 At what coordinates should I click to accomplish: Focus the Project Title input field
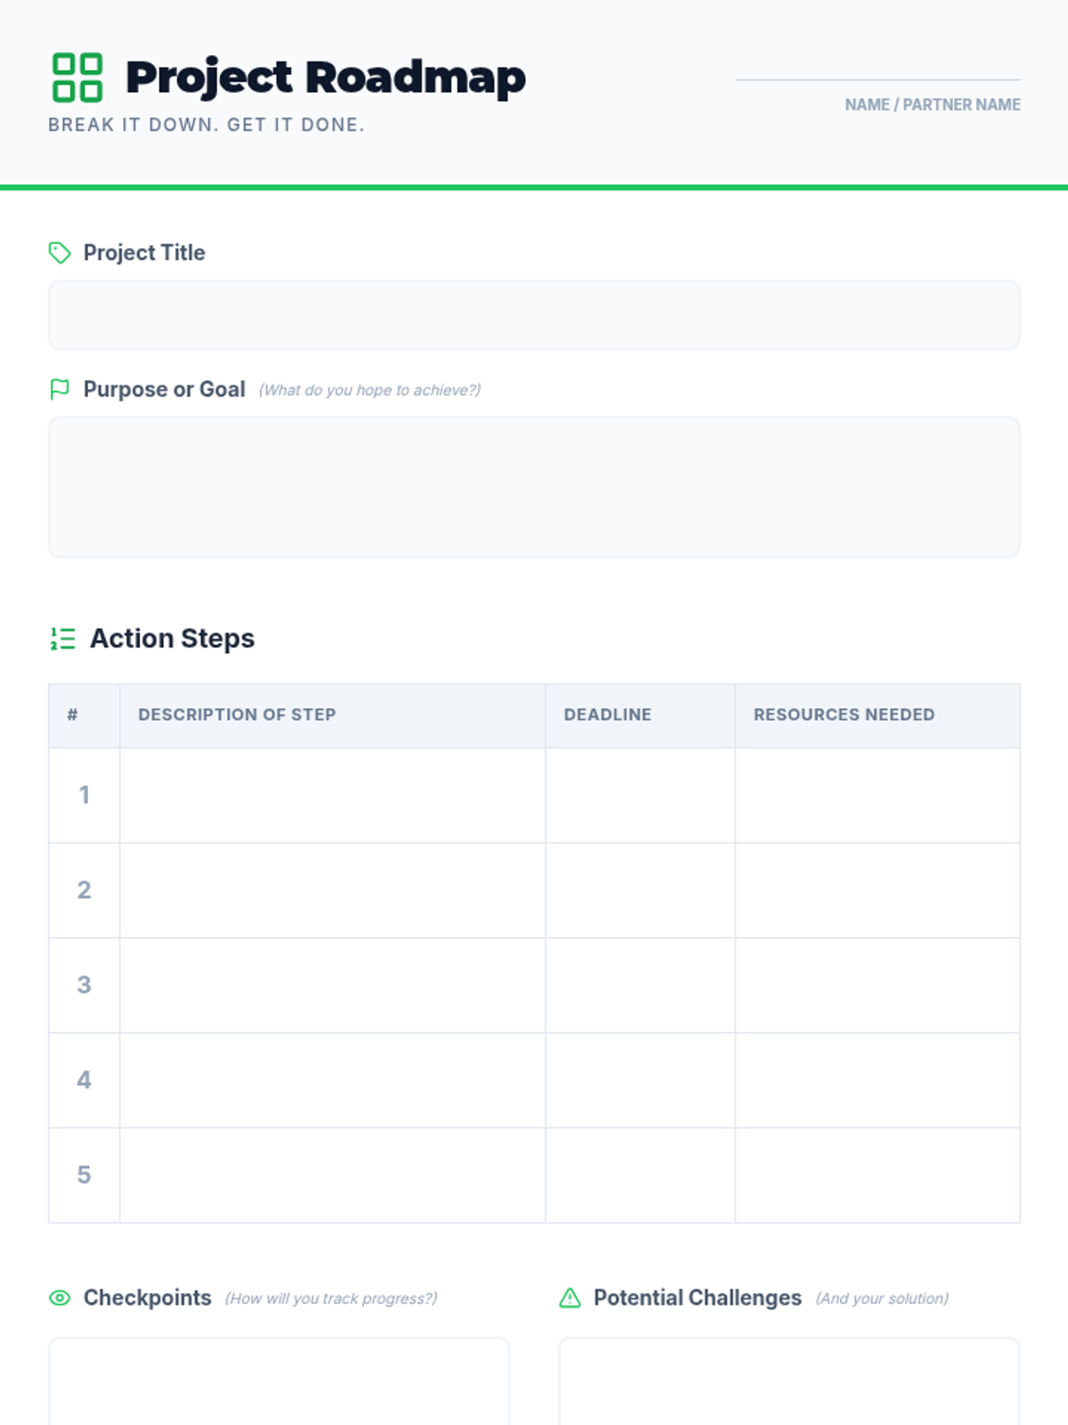534,315
